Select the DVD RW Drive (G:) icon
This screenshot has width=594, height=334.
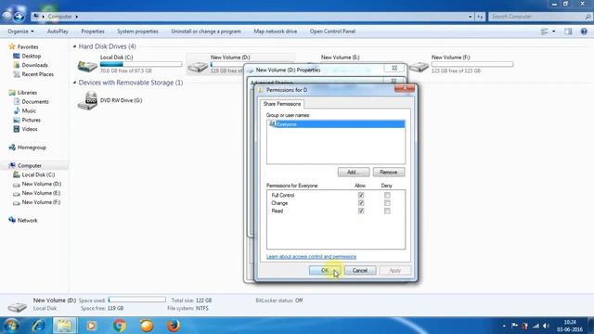tap(87, 101)
